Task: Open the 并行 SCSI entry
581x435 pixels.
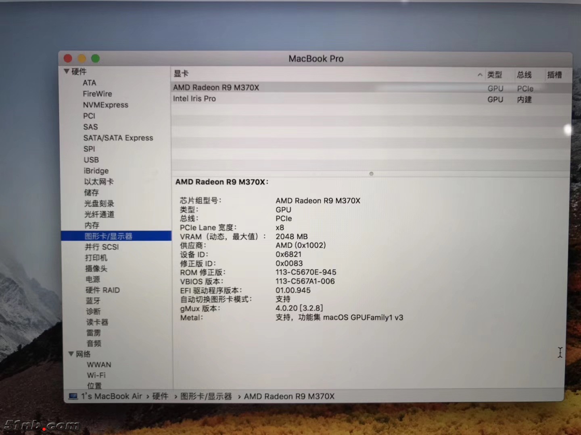Action: pos(102,247)
